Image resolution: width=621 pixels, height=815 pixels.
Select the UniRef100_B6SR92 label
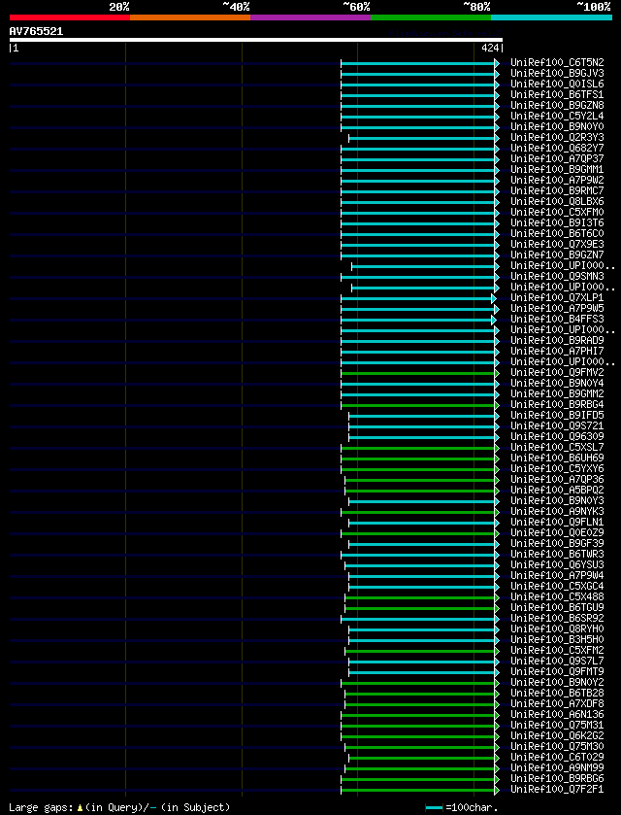[x=557, y=618]
